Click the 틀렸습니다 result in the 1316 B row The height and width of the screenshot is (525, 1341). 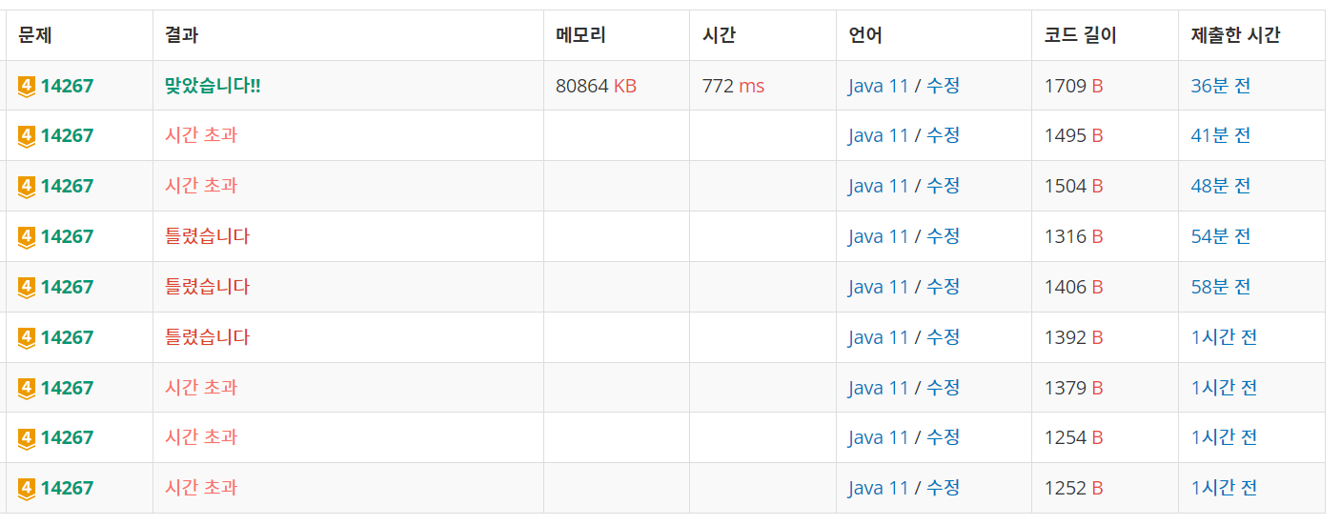coord(207,236)
